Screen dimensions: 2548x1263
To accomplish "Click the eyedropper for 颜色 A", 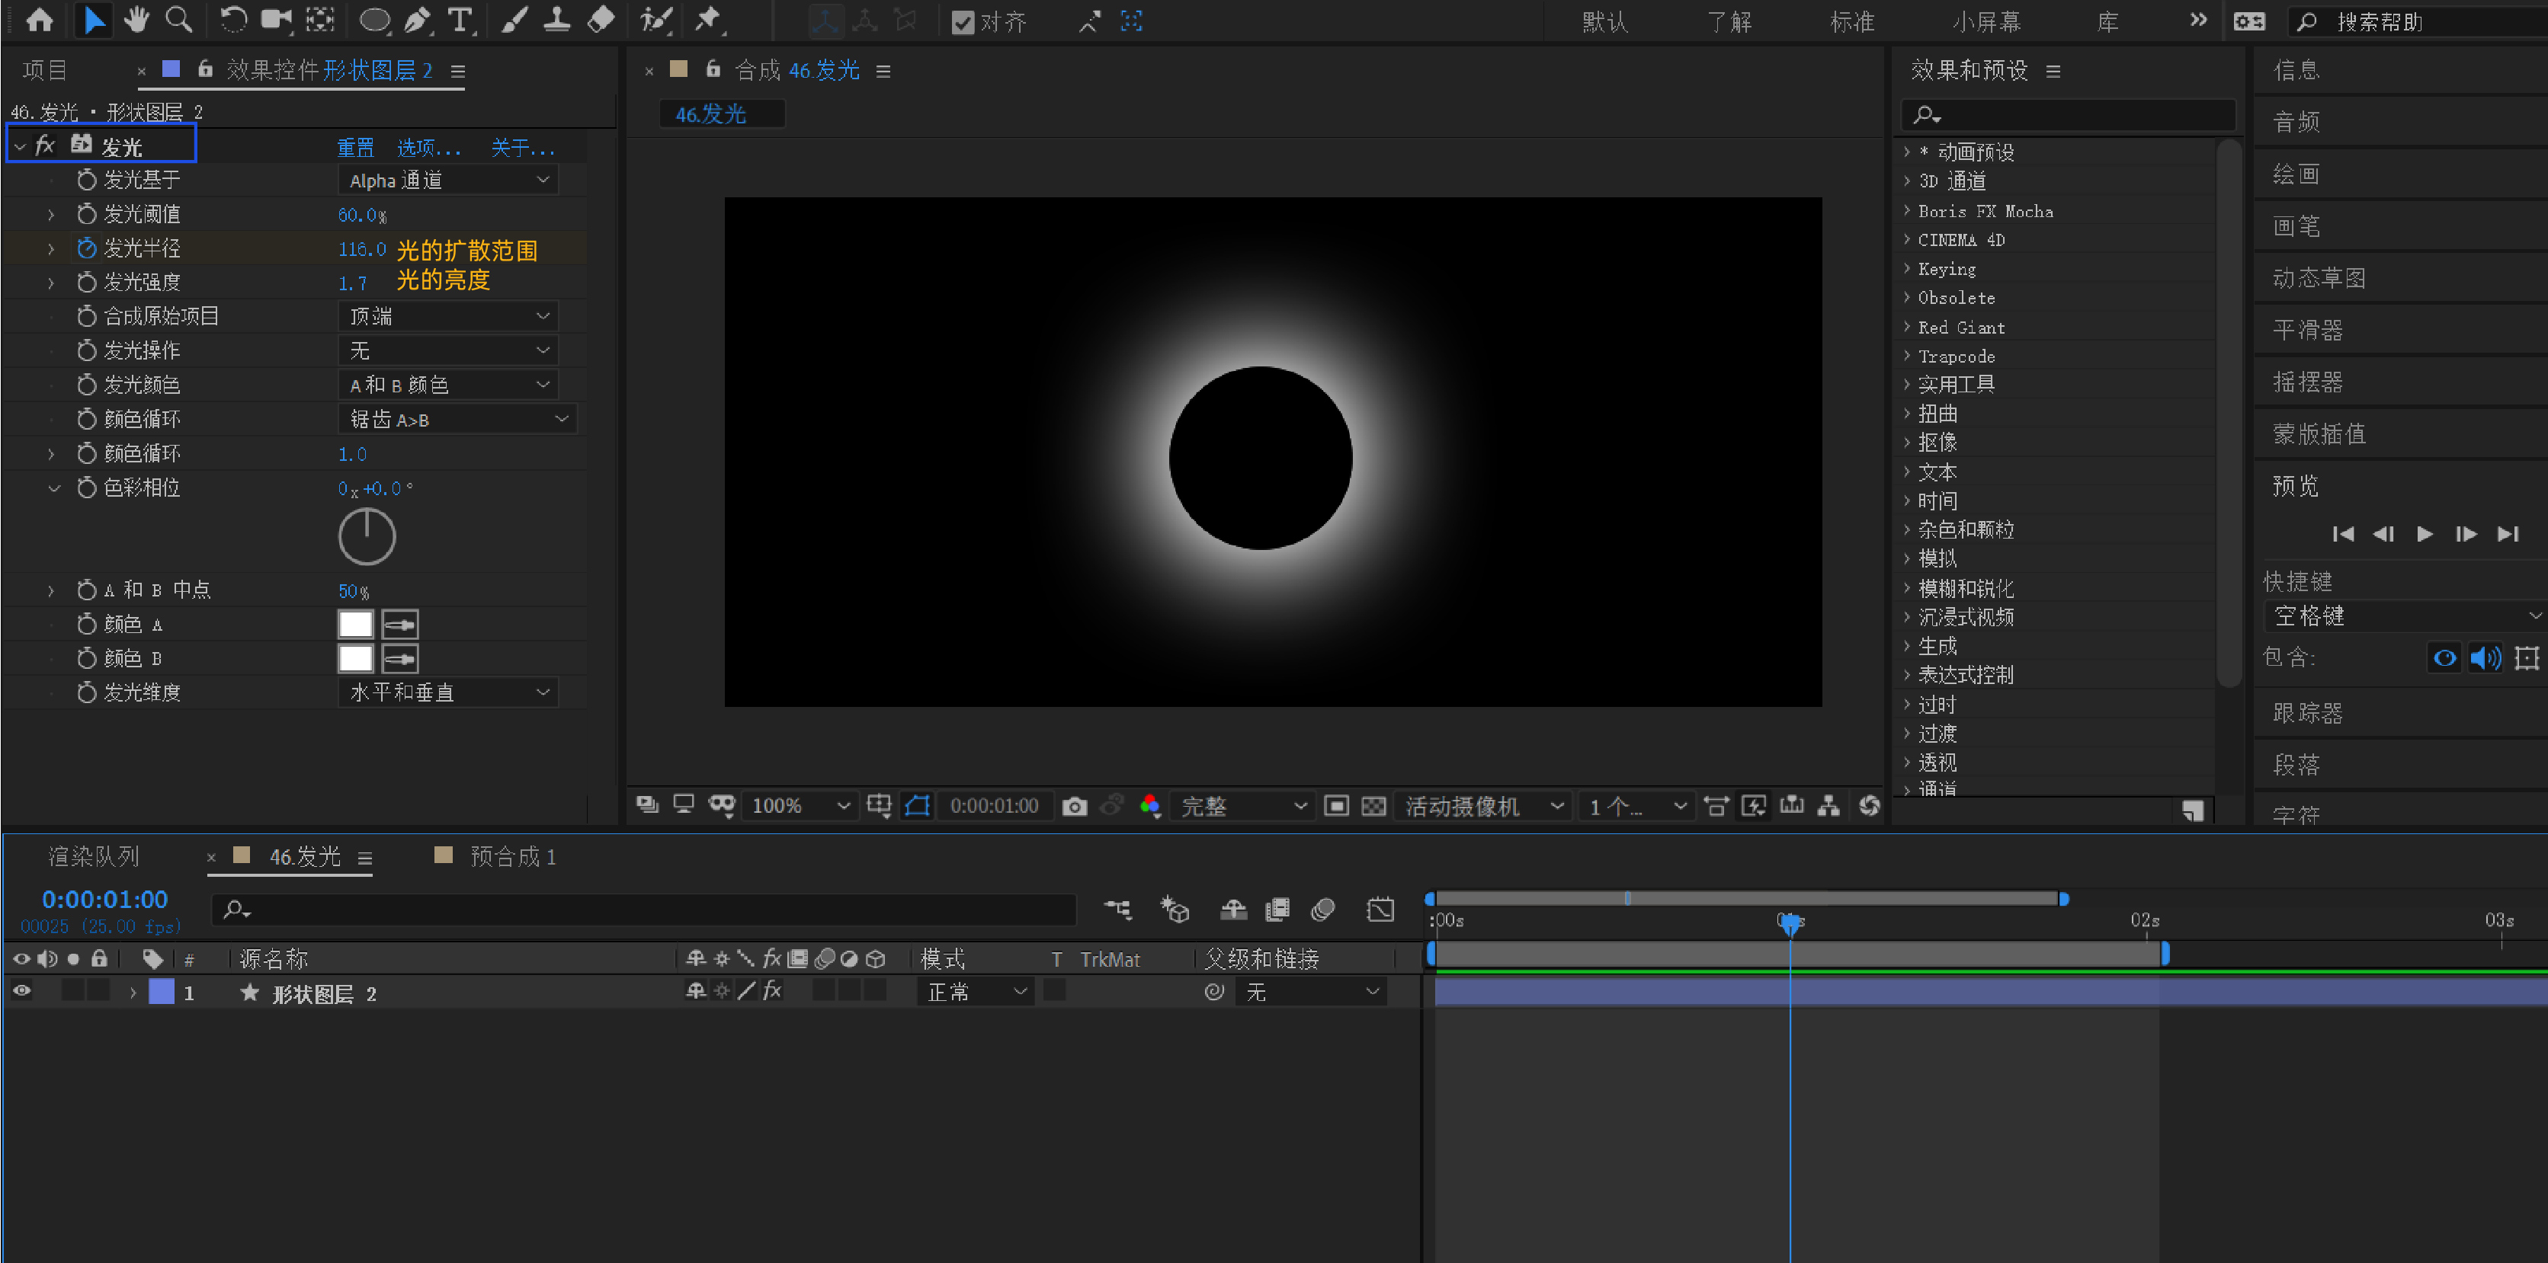I will [x=399, y=625].
